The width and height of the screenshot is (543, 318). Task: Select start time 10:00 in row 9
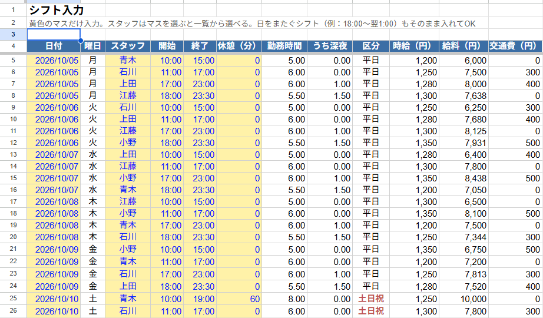[167, 107]
